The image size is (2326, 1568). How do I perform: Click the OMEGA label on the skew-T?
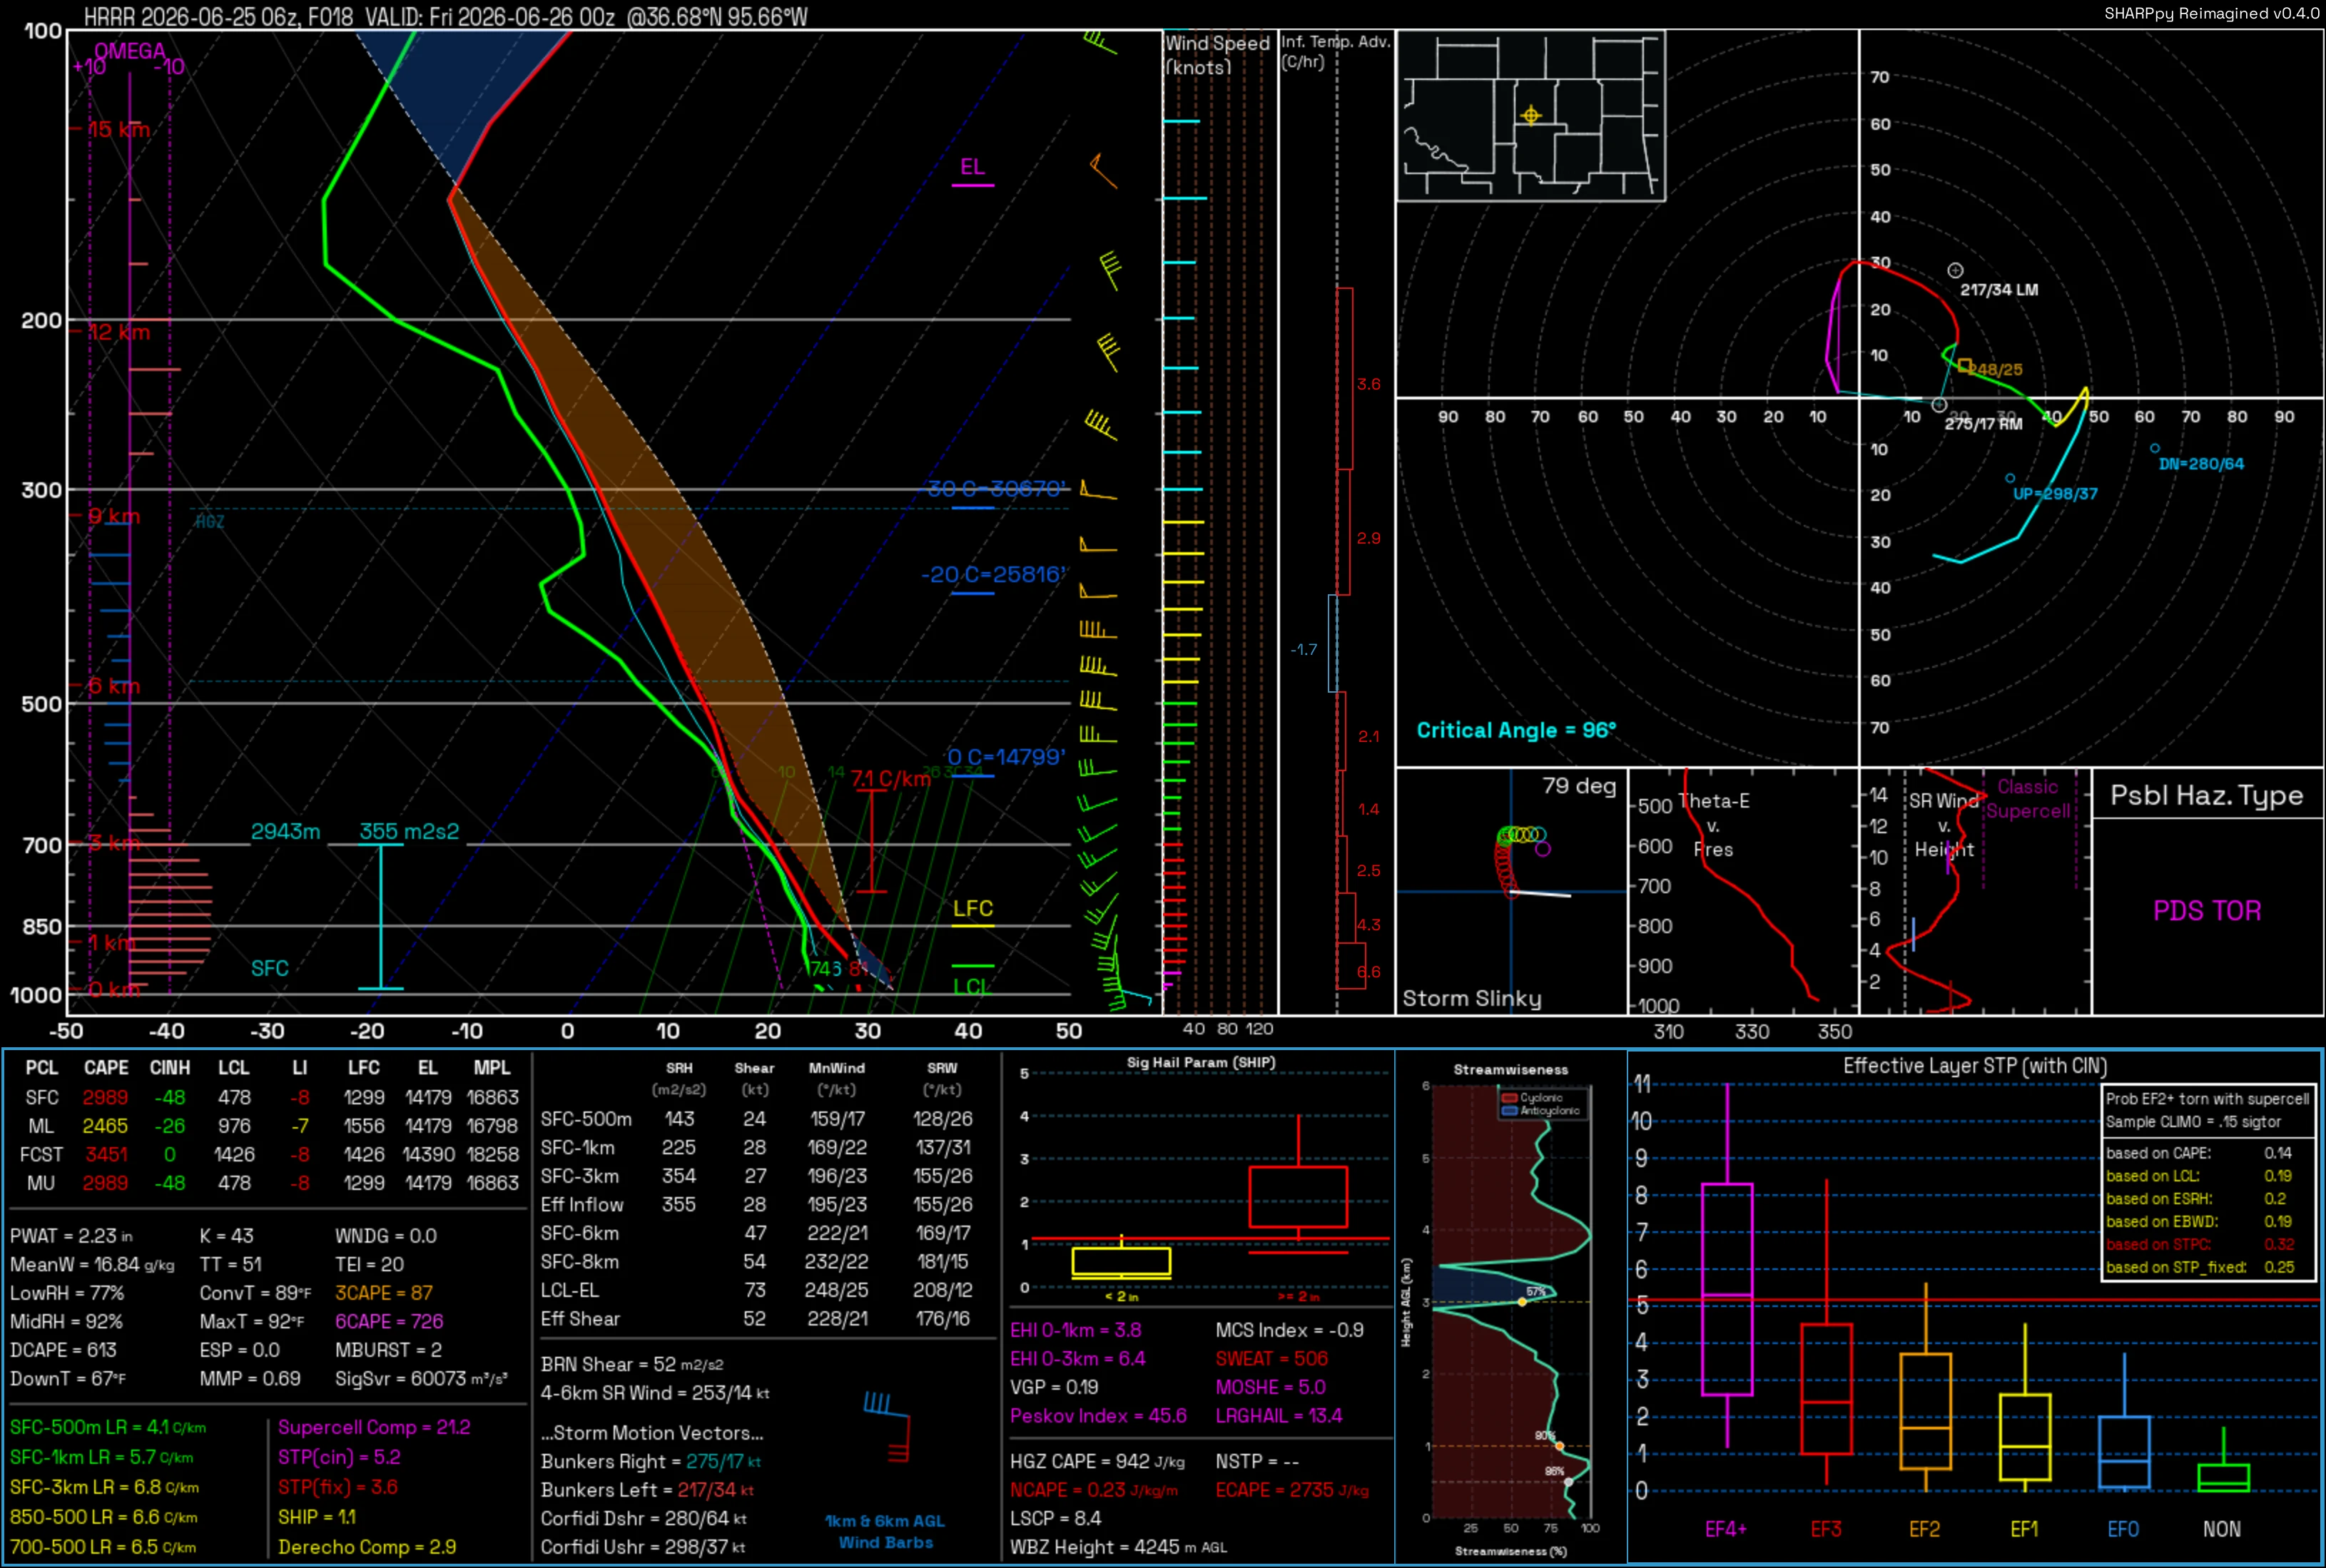[130, 51]
